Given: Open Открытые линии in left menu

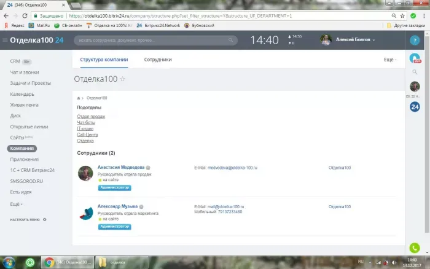Looking at the screenshot, I should 29,127.
